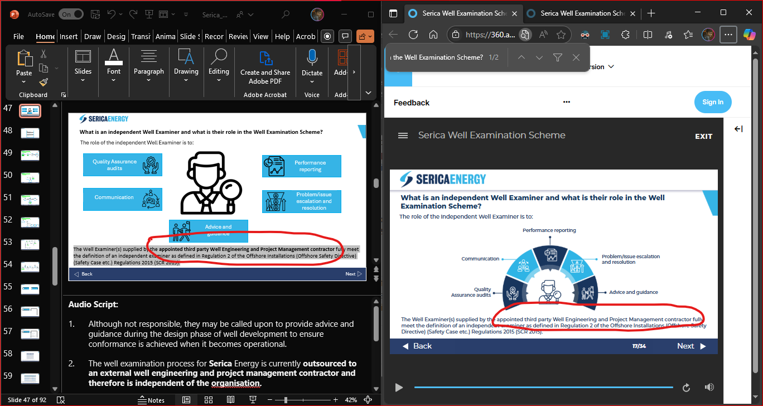Click the Edge address bar URL

point(490,35)
